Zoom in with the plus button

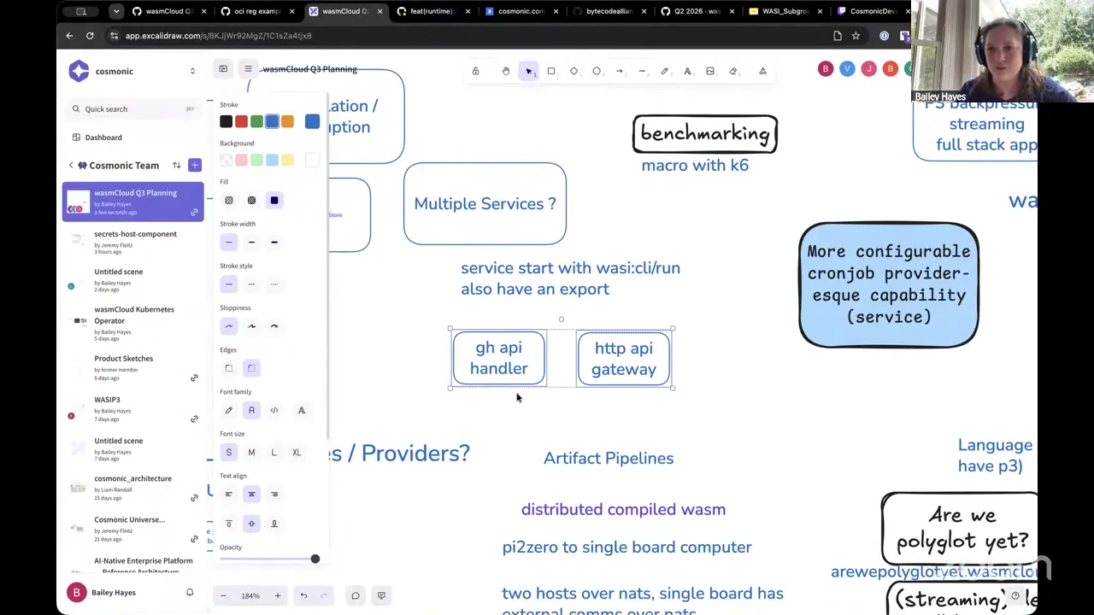tap(277, 595)
